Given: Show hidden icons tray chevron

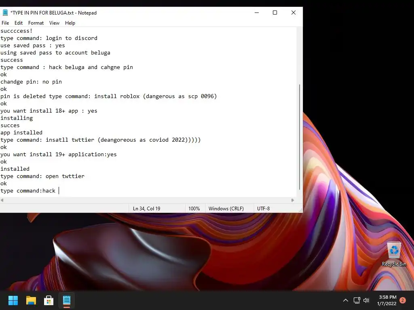Looking at the screenshot, I should pyautogui.click(x=345, y=300).
